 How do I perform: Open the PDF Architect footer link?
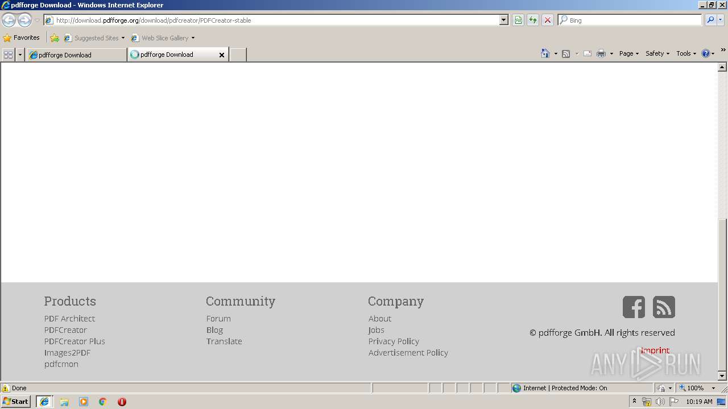click(x=69, y=319)
